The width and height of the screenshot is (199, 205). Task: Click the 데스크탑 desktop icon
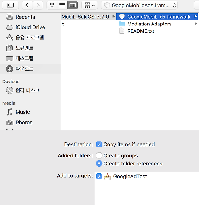[9, 58]
